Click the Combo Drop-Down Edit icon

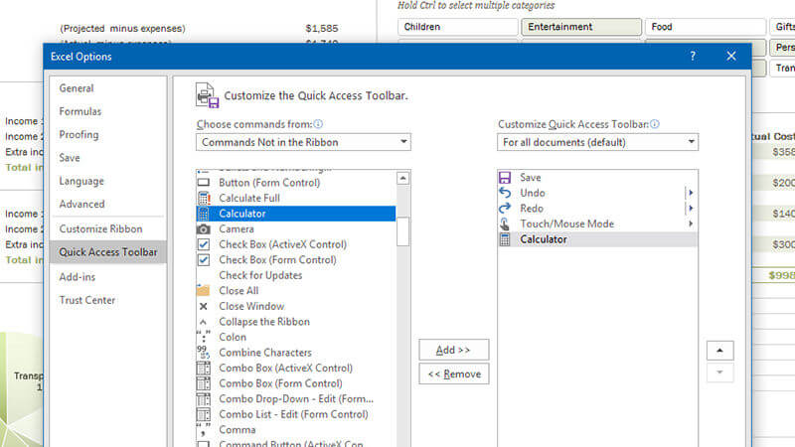point(204,399)
